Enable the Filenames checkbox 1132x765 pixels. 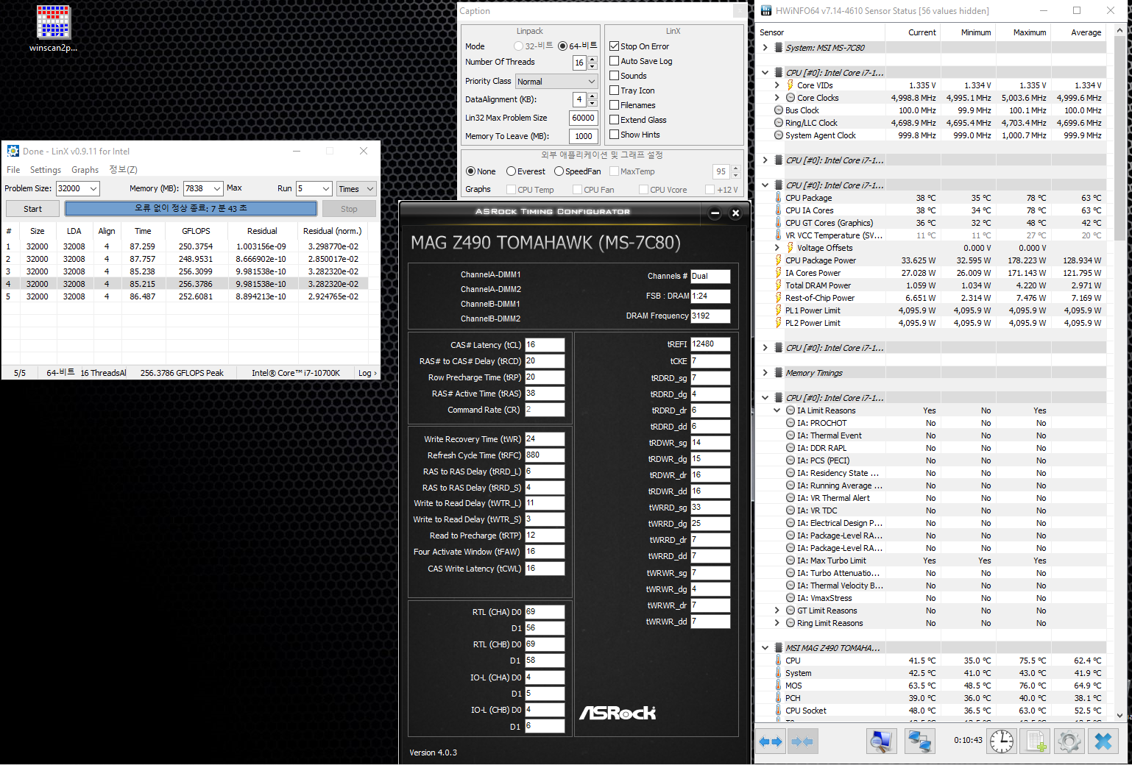(x=615, y=105)
